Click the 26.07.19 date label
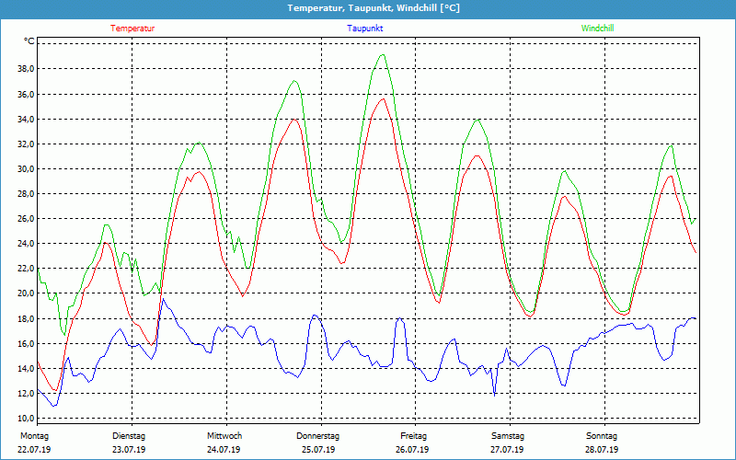This screenshot has width=736, height=460. pos(412,450)
